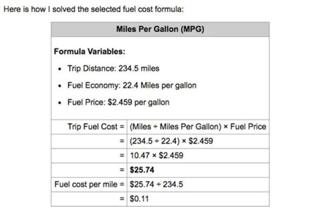Click the bullet point before Fuel Price

[x=60, y=103]
